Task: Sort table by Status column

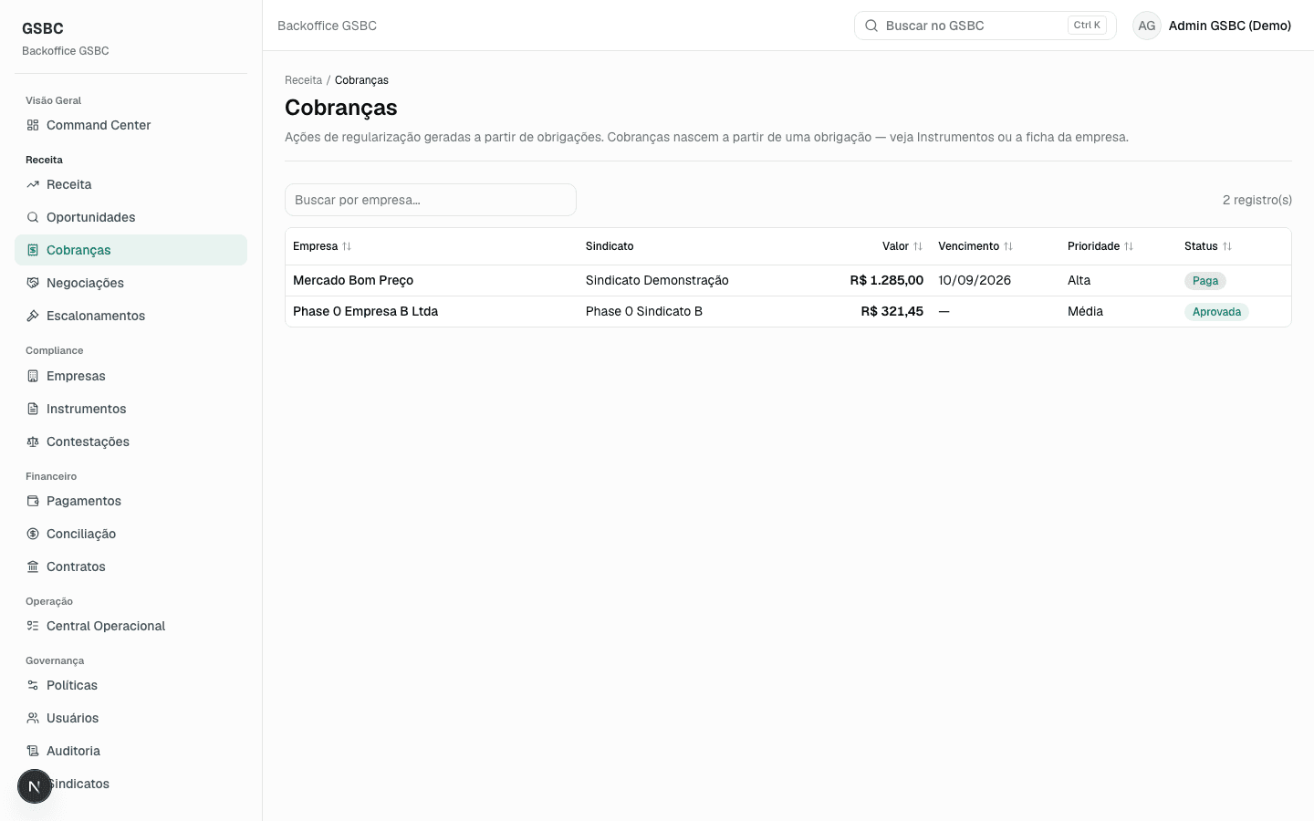Action: point(1208,246)
